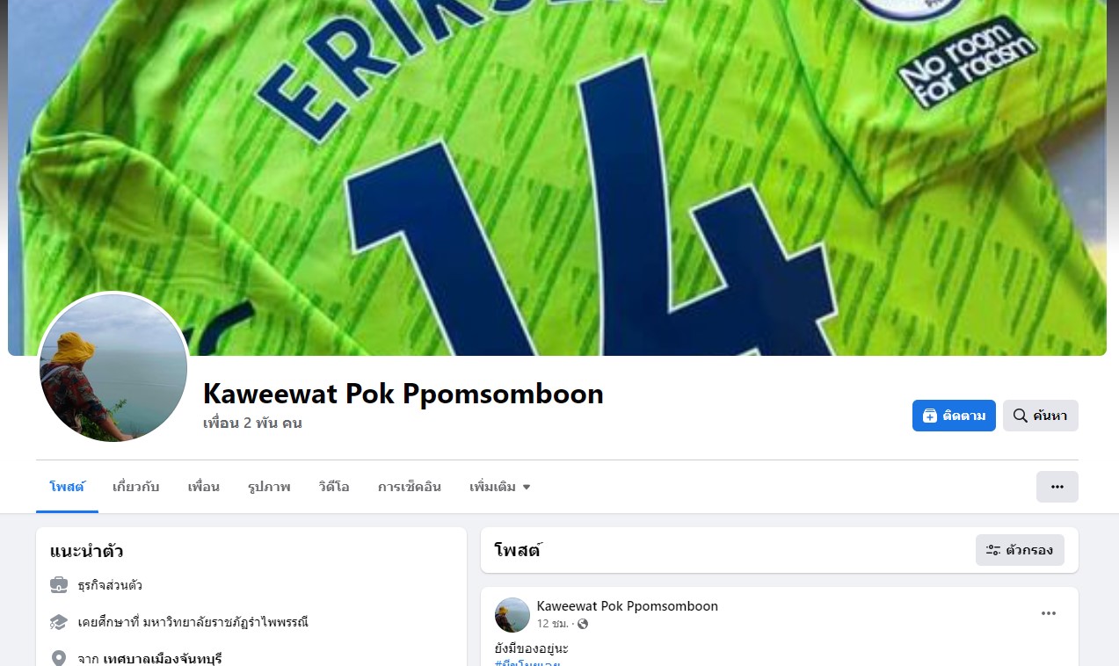Open the post's three-dots options menu
The height and width of the screenshot is (666, 1119).
pyautogui.click(x=1049, y=613)
